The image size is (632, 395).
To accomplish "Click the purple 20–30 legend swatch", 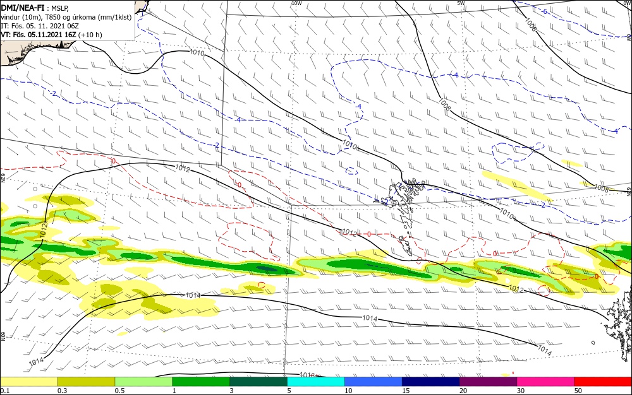I will pos(488,382).
